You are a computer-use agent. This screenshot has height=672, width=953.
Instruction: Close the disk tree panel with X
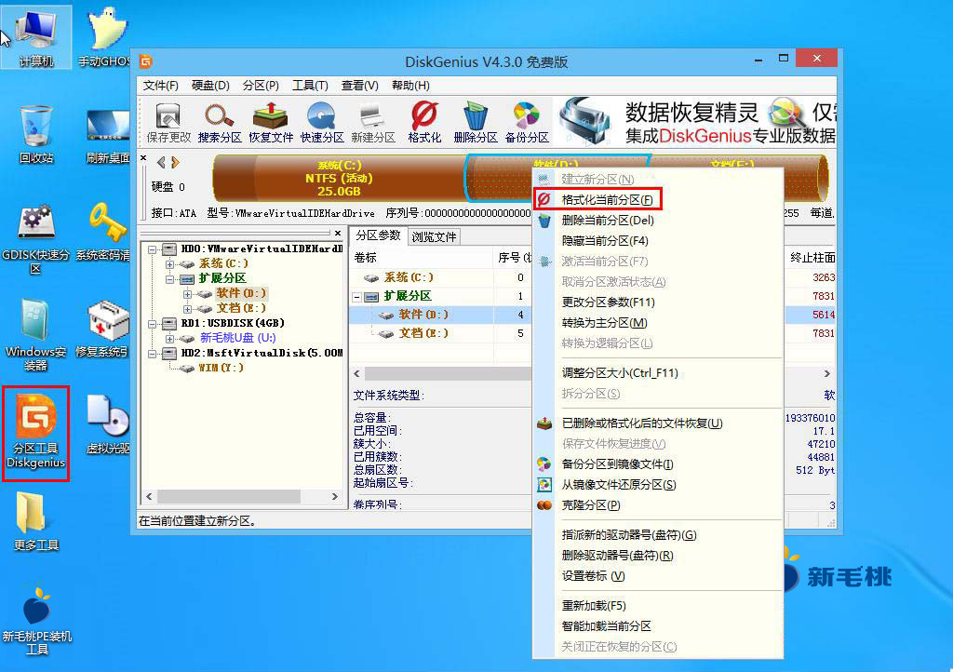point(337,233)
